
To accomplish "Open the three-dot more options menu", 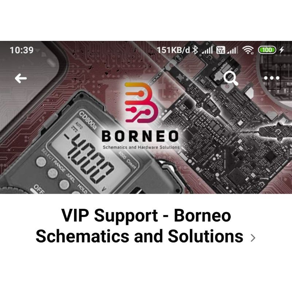I will coord(272,78).
